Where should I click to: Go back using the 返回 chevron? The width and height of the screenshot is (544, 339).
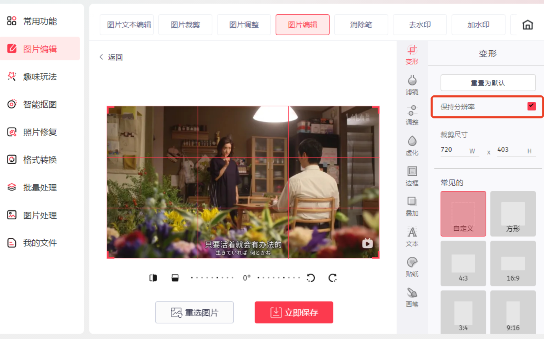click(102, 57)
